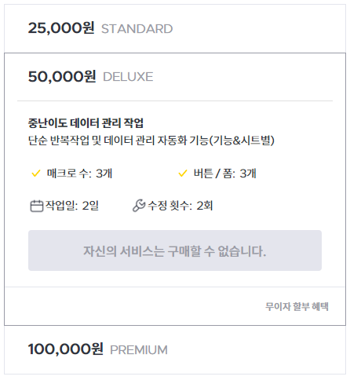Expand the 25,000원 STANDARD package

pos(175,28)
